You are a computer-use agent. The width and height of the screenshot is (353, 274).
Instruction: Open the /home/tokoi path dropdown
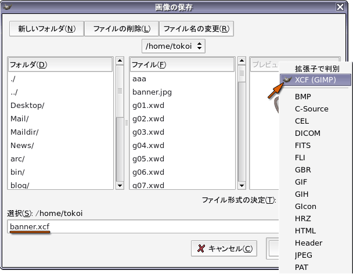coord(174,46)
